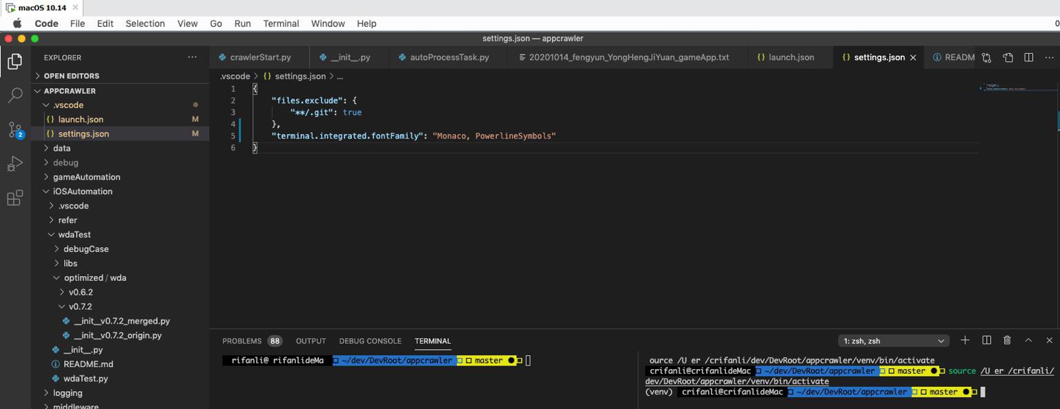The image size is (1060, 409).
Task: Kill terminal with trash icon
Action: 1007,340
